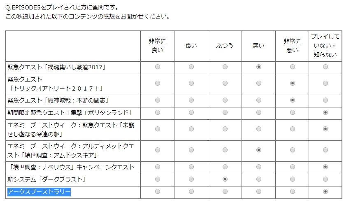Select ふつう for アークスブーストラリー
Image resolution: width=351 pixels, height=205 pixels.
[x=225, y=191]
